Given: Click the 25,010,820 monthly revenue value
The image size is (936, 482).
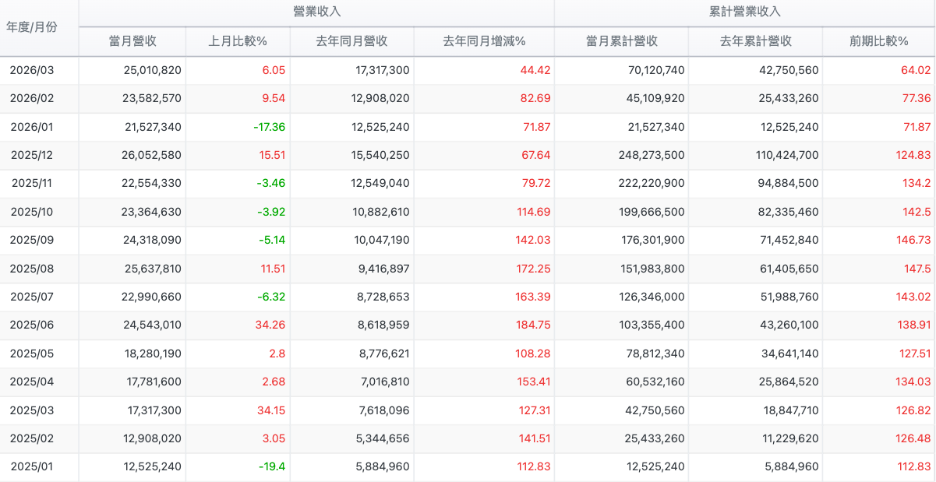Looking at the screenshot, I should point(152,70).
